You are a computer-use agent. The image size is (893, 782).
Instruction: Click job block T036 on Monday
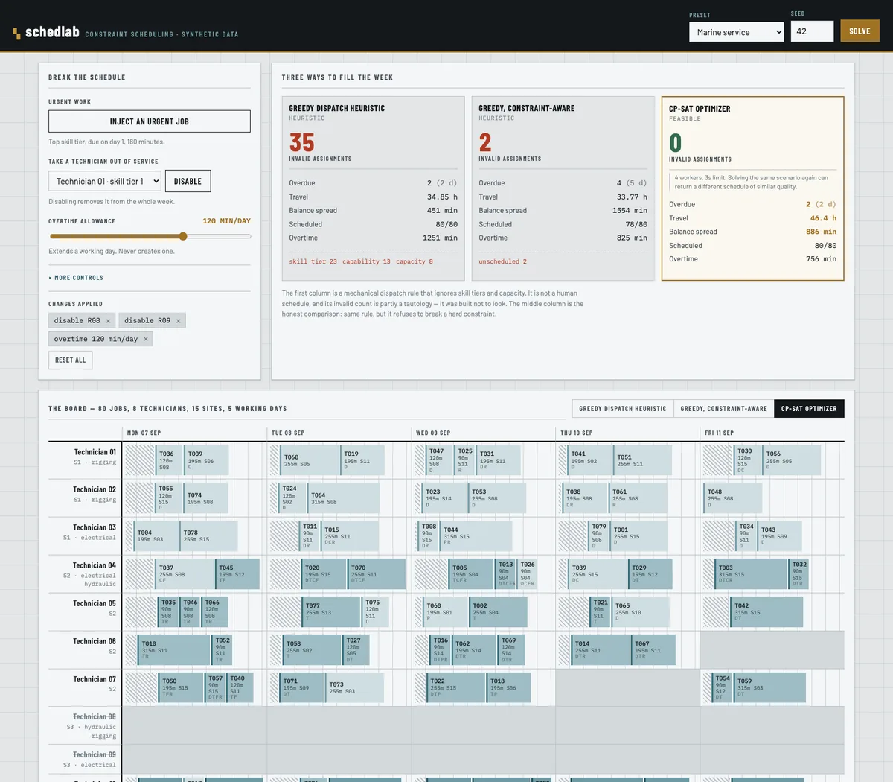169,460
